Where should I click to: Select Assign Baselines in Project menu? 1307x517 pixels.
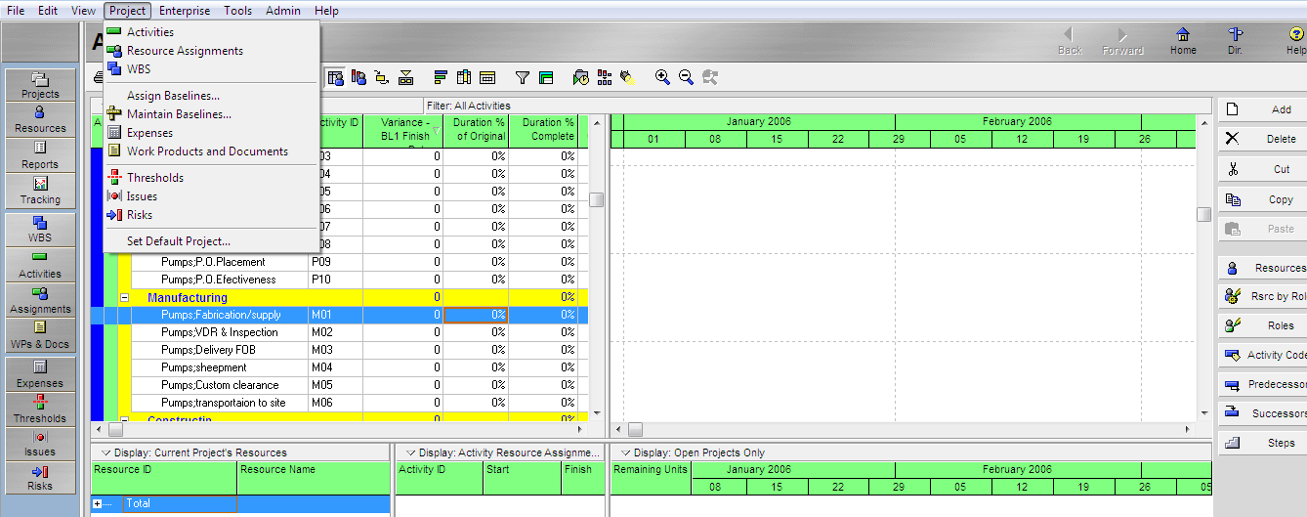(x=173, y=96)
